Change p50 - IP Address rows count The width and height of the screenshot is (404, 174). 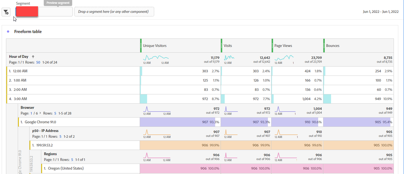(x=60, y=136)
